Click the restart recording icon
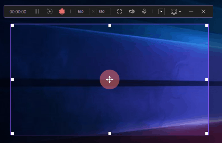 coord(50,11)
